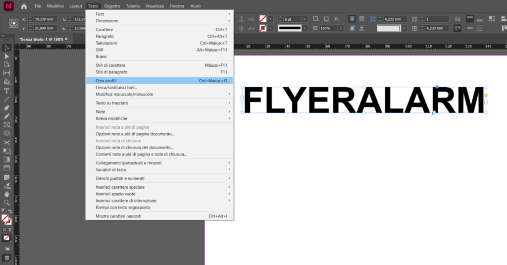Click Mostra caratteri nascosti menu entry
This screenshot has height=265, width=507.
(158, 216)
